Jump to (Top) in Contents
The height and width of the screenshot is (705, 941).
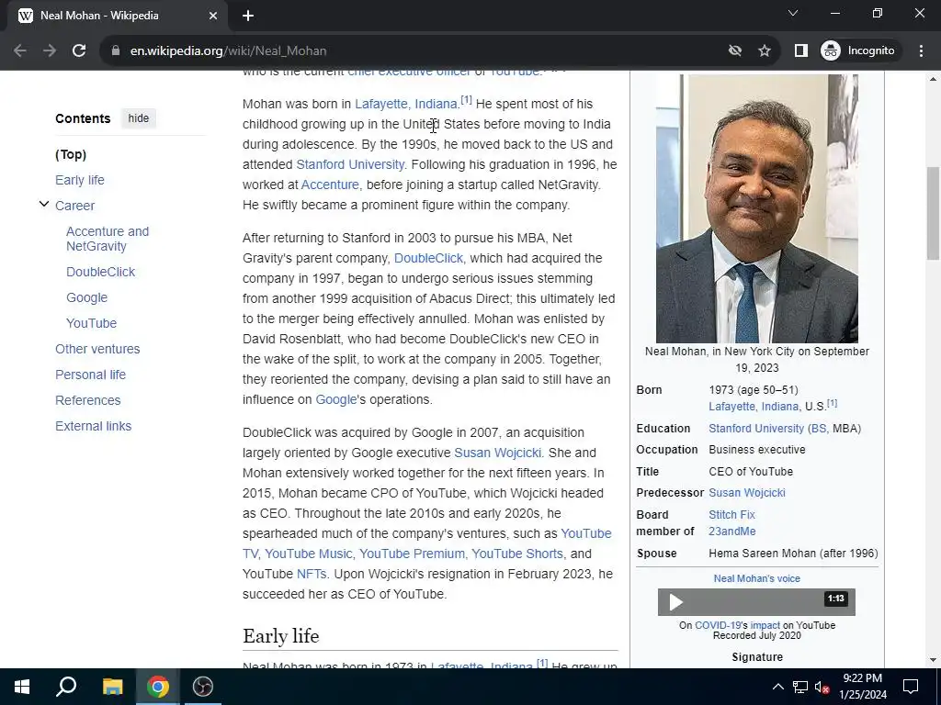click(71, 154)
